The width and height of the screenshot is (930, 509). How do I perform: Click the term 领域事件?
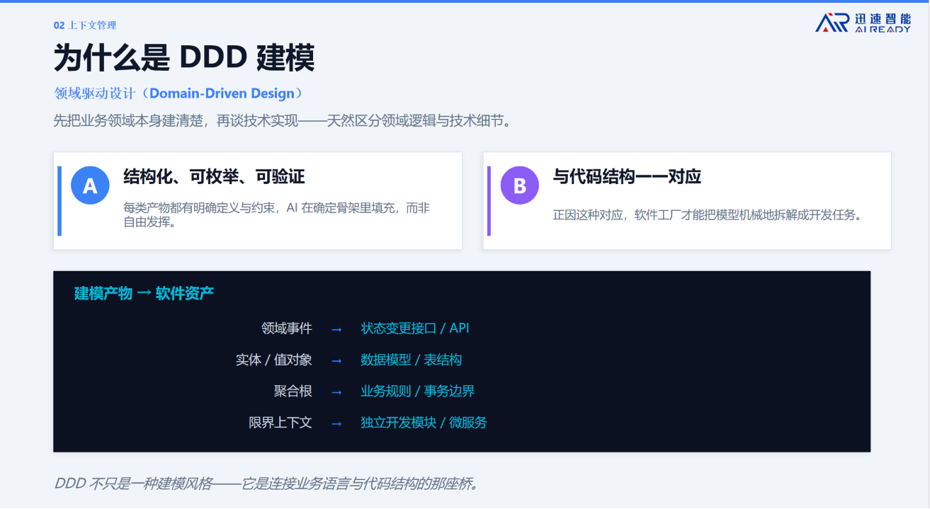287,328
